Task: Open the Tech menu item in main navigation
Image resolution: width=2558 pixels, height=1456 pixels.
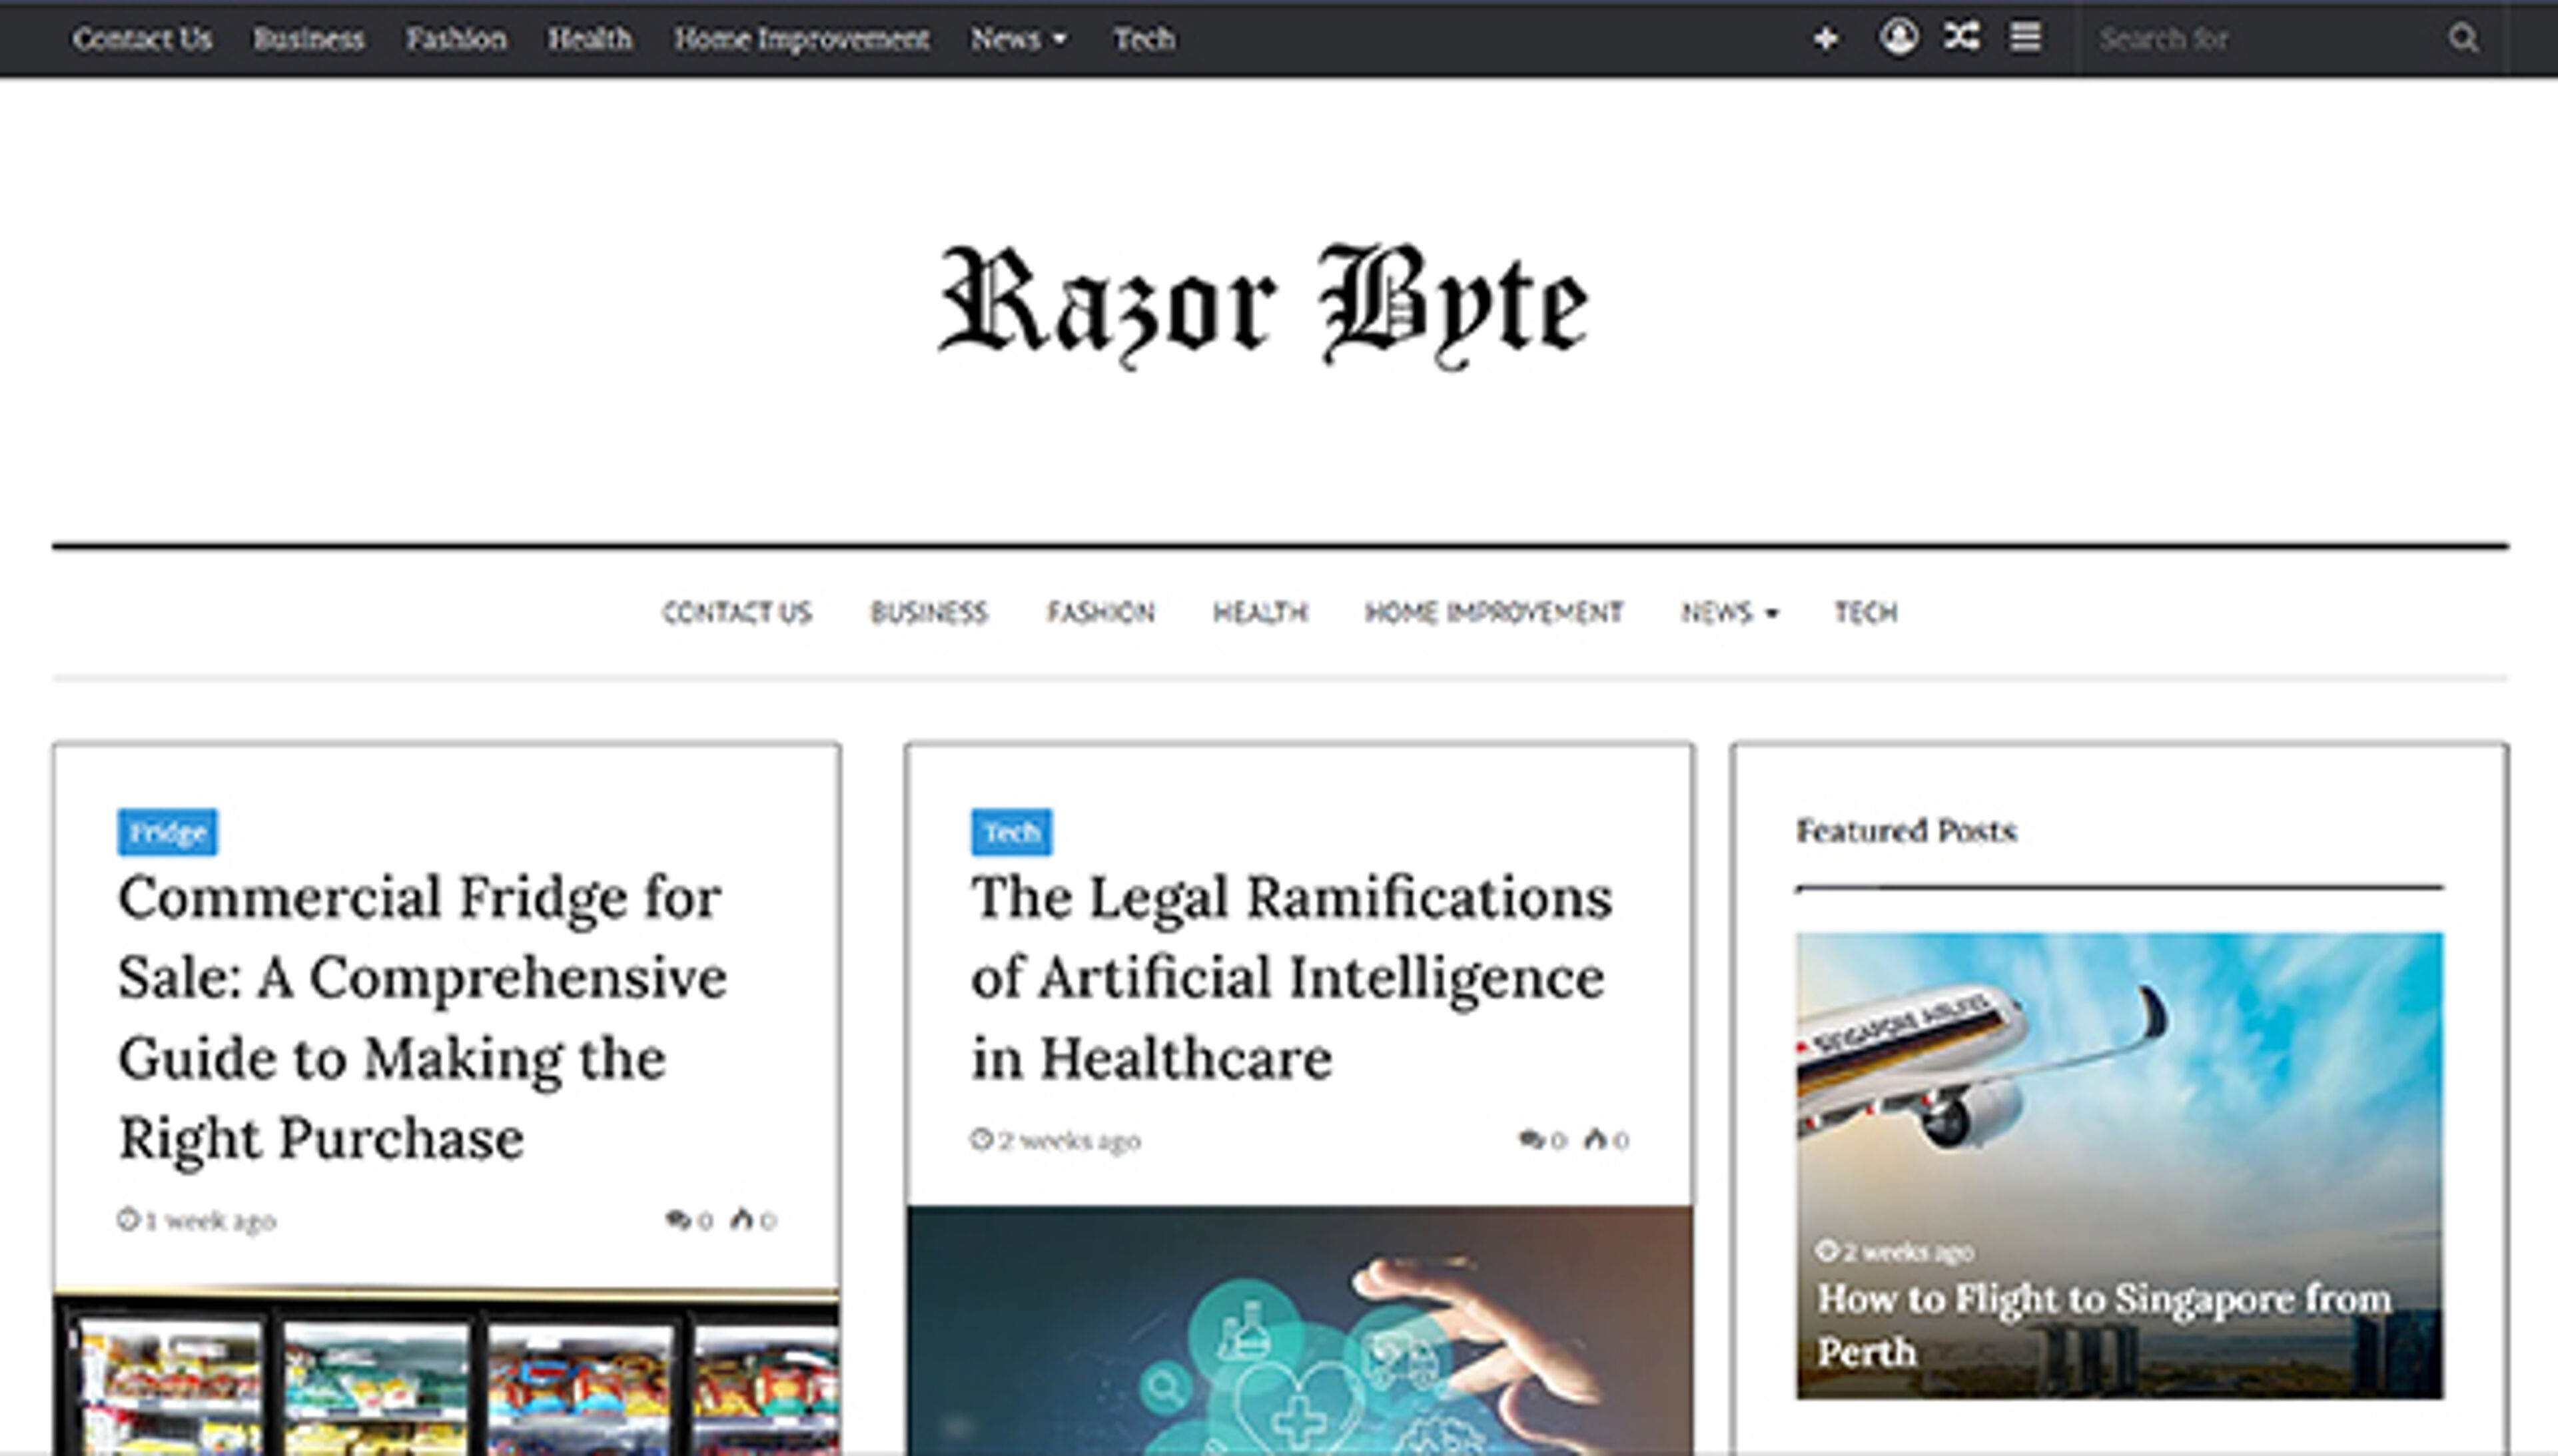Action: [x=1864, y=612]
